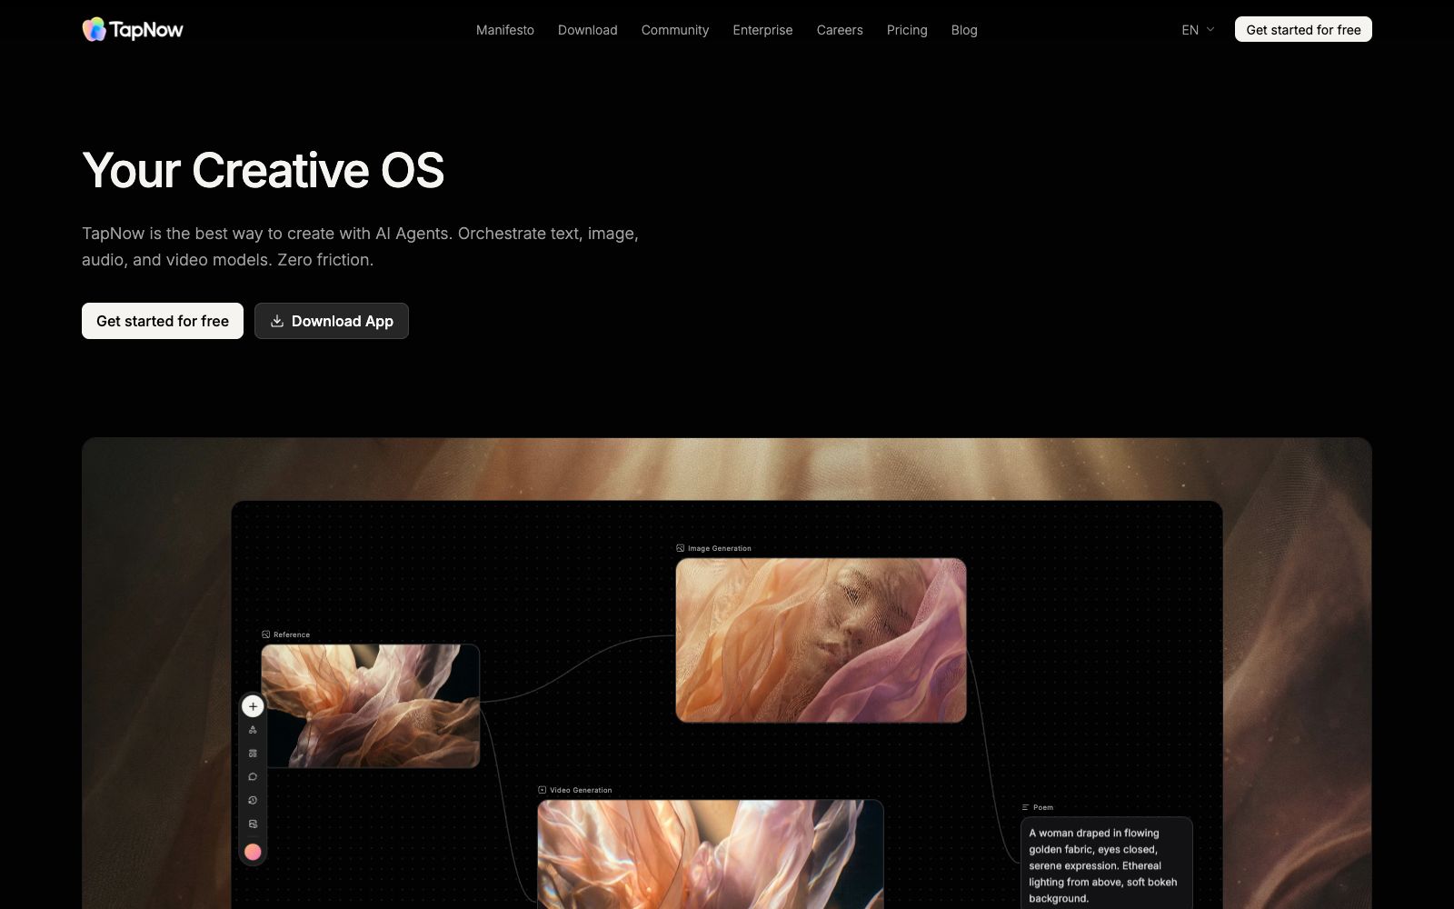Screen dimensions: 1454x909
Task: Select the Image Generation output thumbnail
Action: pyautogui.click(x=821, y=640)
